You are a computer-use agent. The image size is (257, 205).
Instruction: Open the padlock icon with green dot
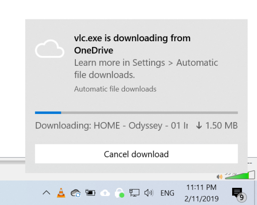tap(120, 193)
